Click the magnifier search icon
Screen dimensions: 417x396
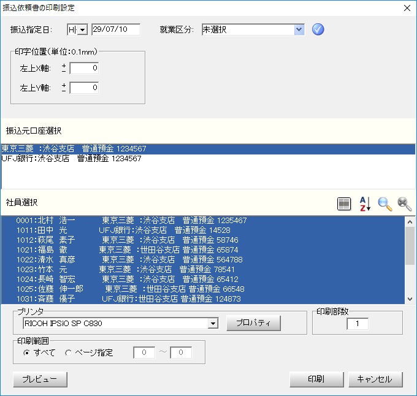385,204
